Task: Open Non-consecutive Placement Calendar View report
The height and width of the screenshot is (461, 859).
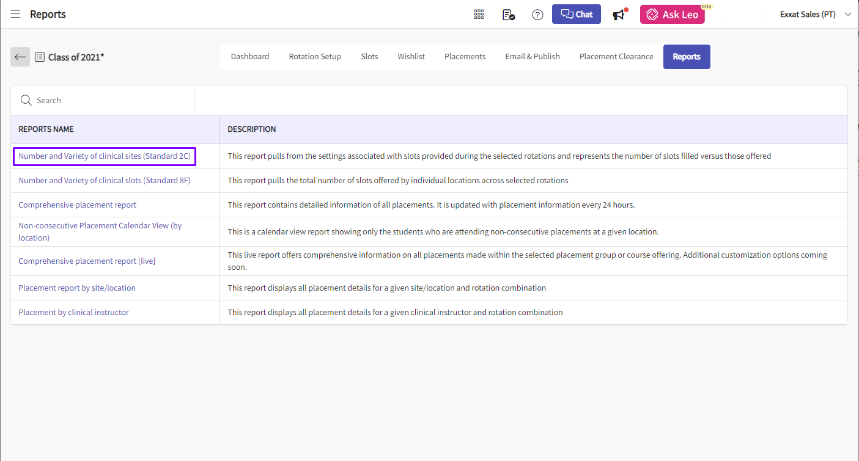Action: point(100,231)
